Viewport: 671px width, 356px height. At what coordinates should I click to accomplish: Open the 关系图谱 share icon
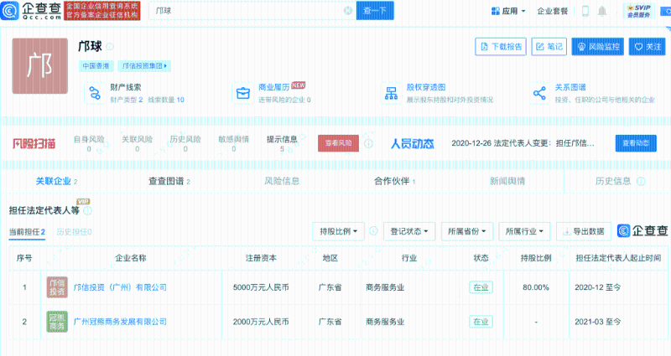539,93
